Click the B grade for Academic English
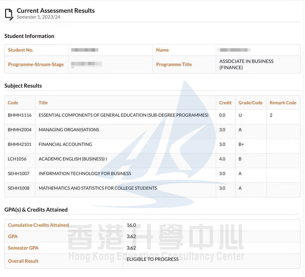This screenshot has height=277, width=305. 240,159
